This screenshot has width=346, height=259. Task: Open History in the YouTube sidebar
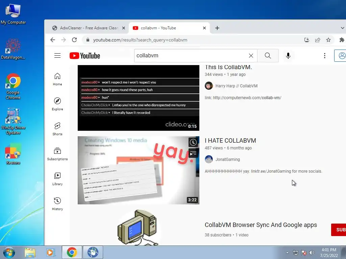[x=57, y=204]
